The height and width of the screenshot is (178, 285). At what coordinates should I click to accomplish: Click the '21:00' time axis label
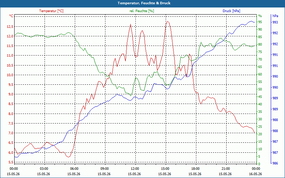click(226, 168)
